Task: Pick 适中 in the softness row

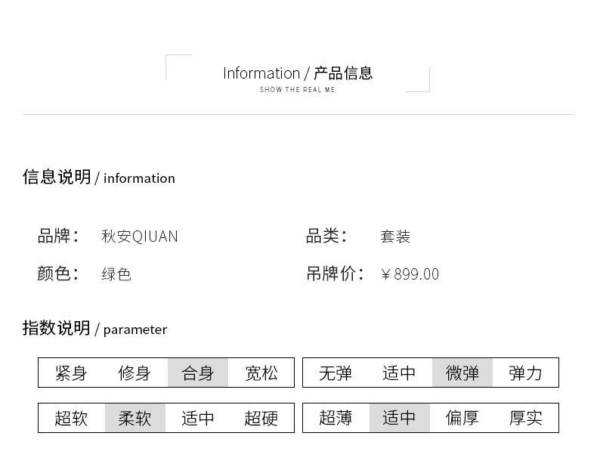Action: [x=198, y=418]
